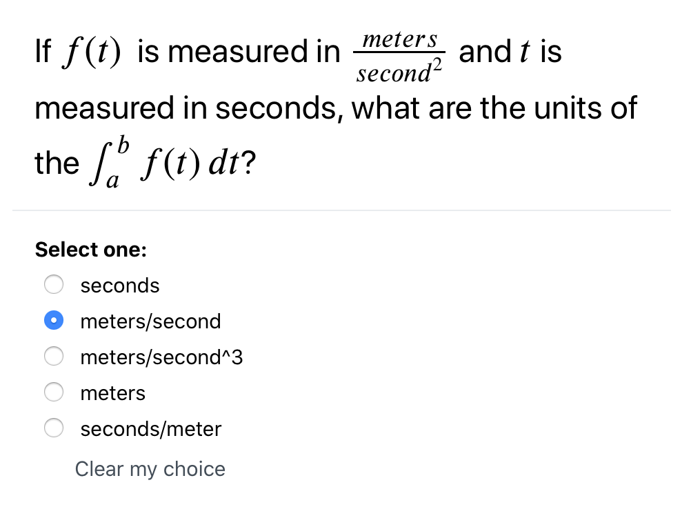Viewport: 680px width, 527px height.
Task: Select the seconds radio button
Action: point(53,284)
